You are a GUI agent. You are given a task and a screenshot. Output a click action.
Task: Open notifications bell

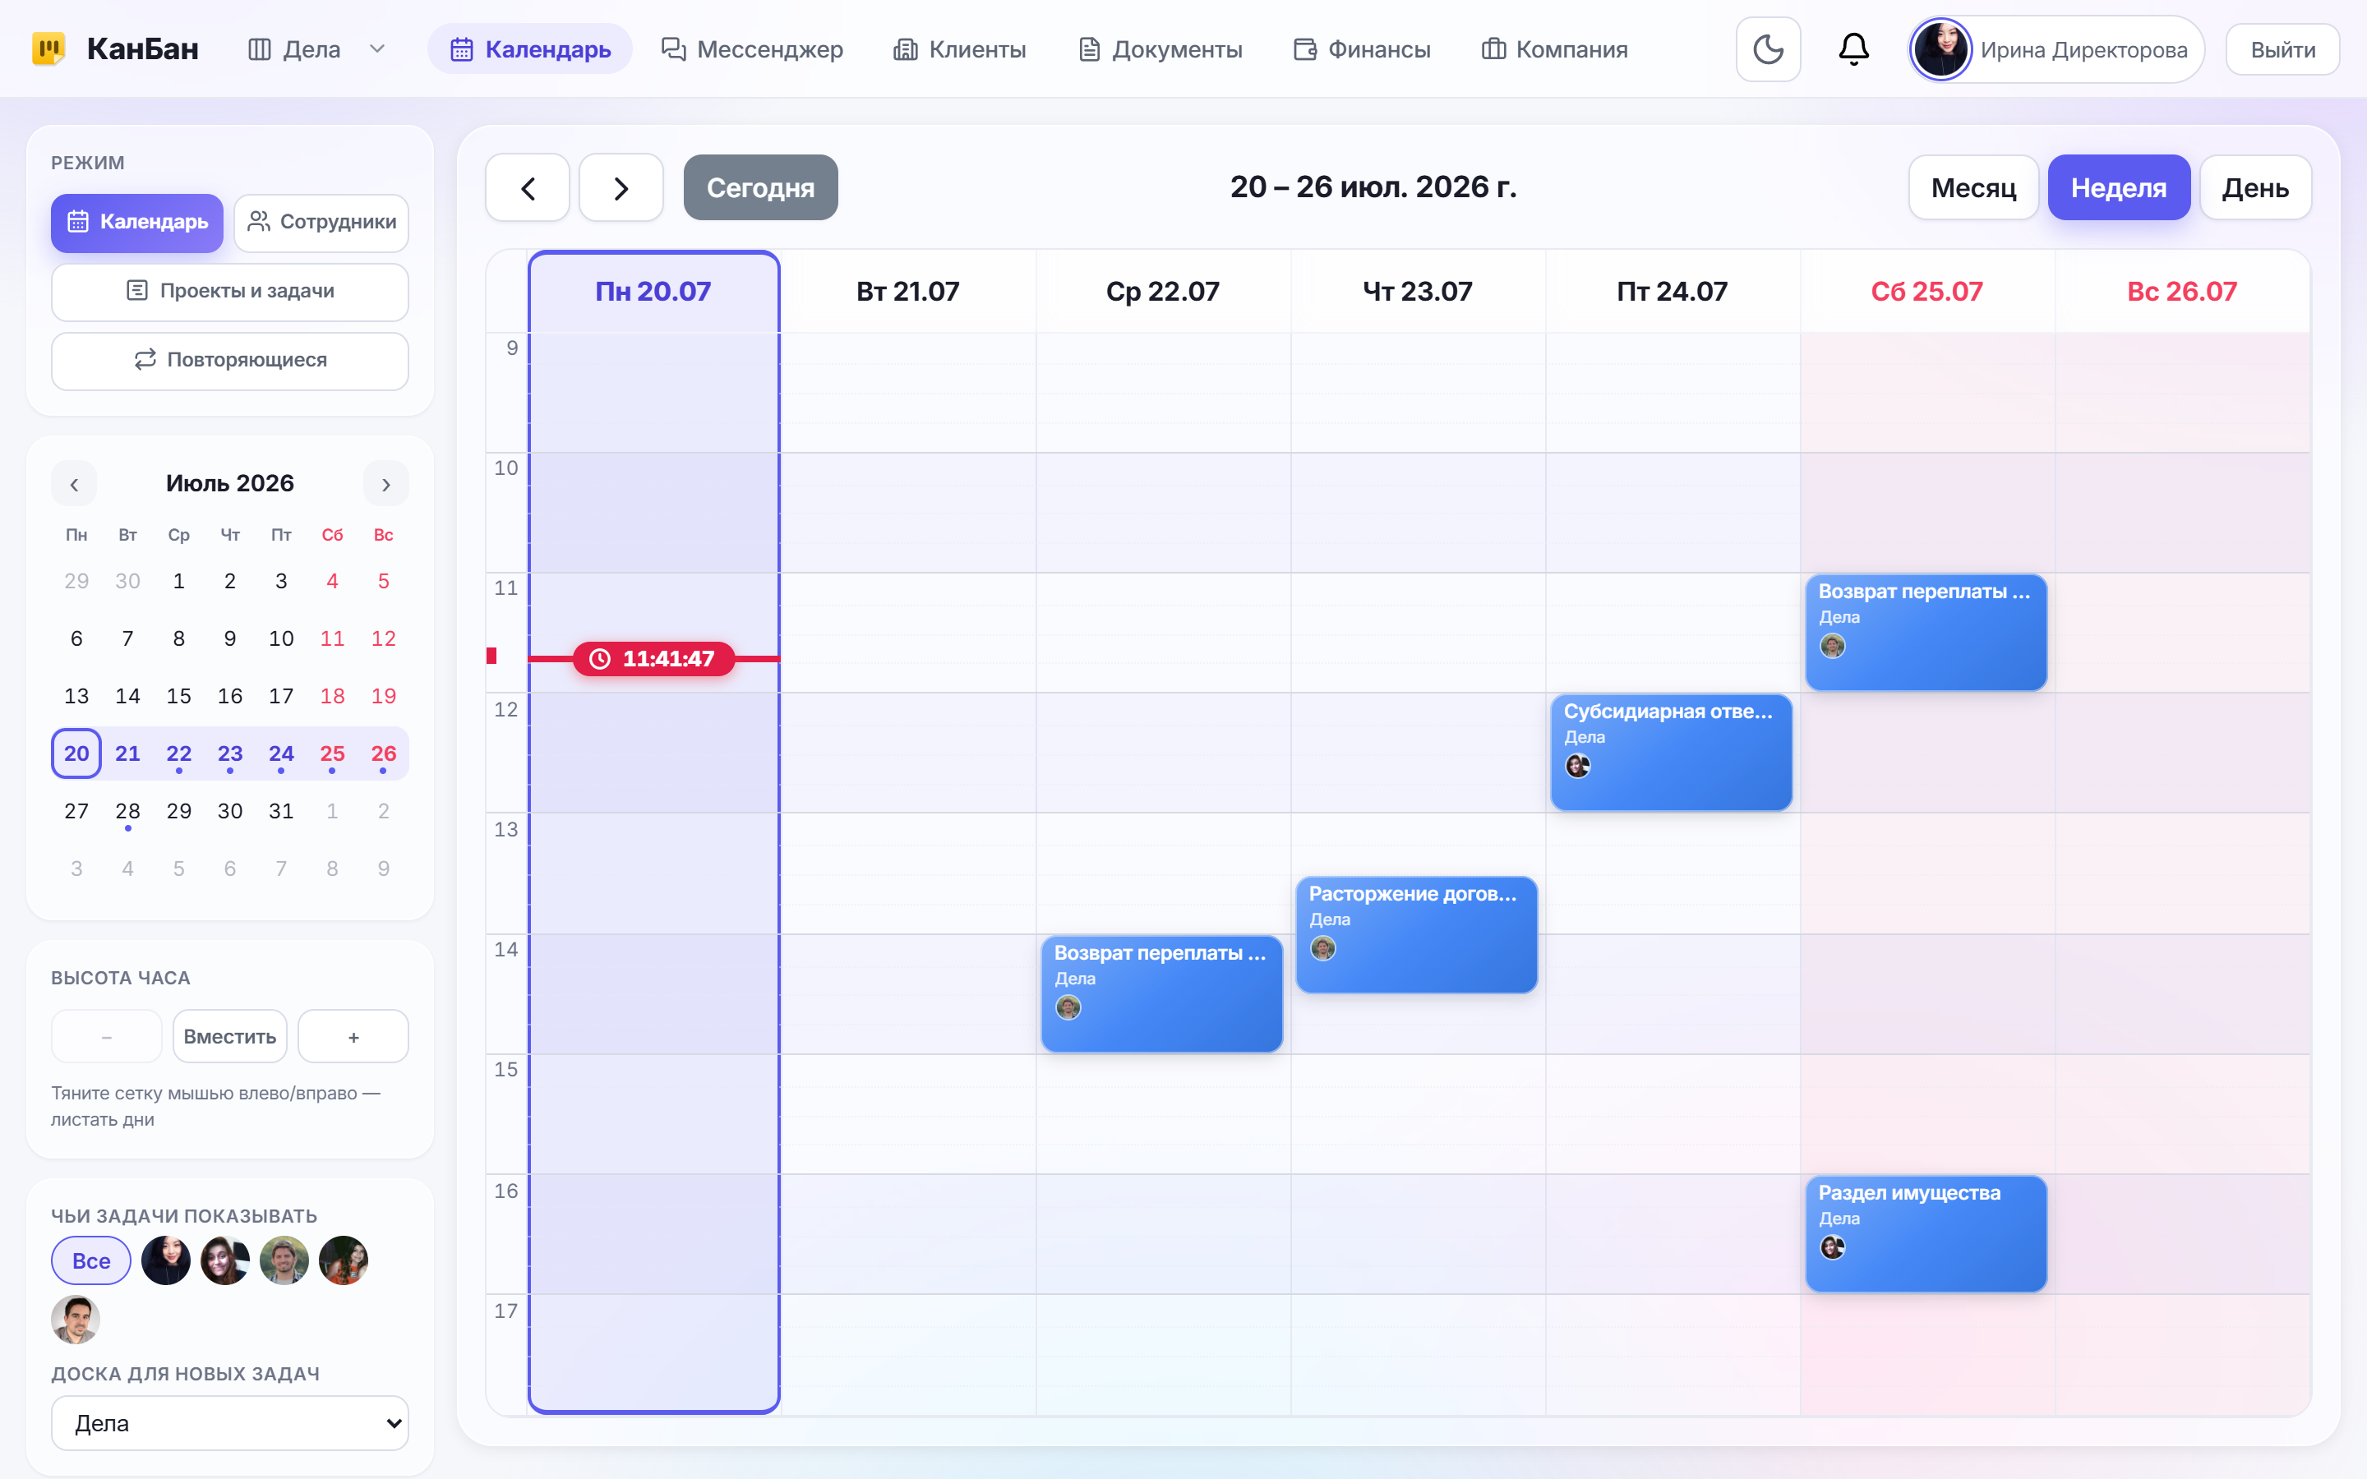coord(1853,49)
